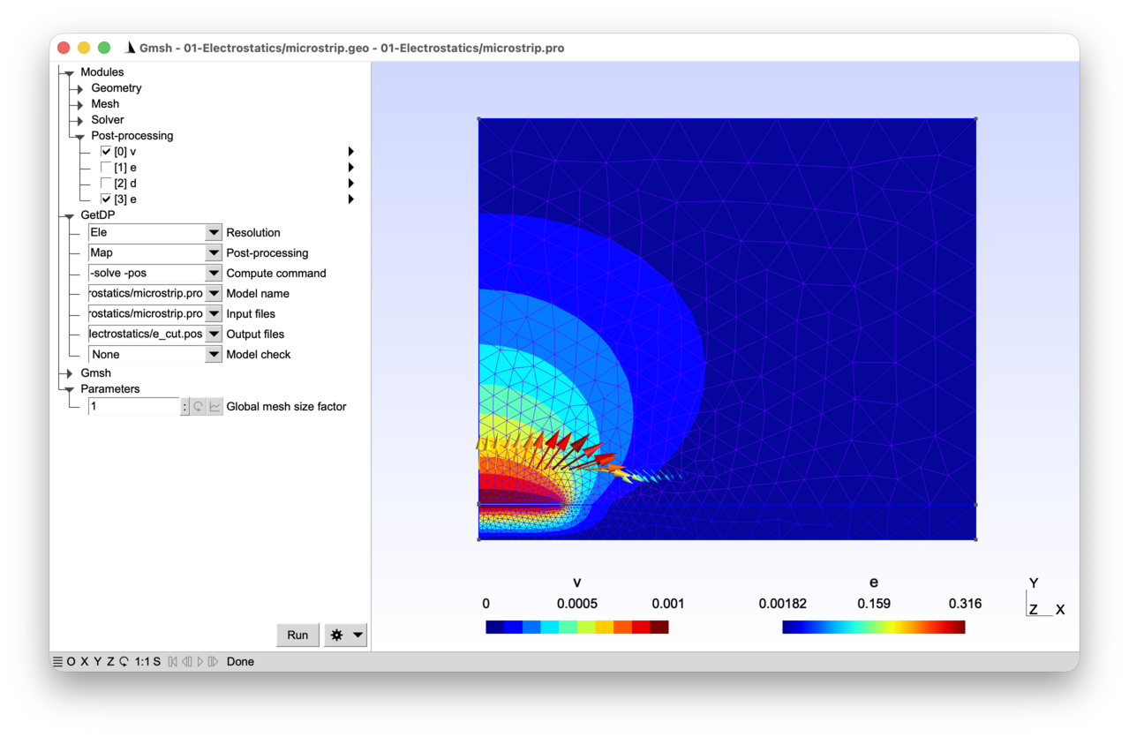Image resolution: width=1129 pixels, height=737 pixels.
Task: Click the 0.316 scale maximum value
Action: tap(965, 604)
